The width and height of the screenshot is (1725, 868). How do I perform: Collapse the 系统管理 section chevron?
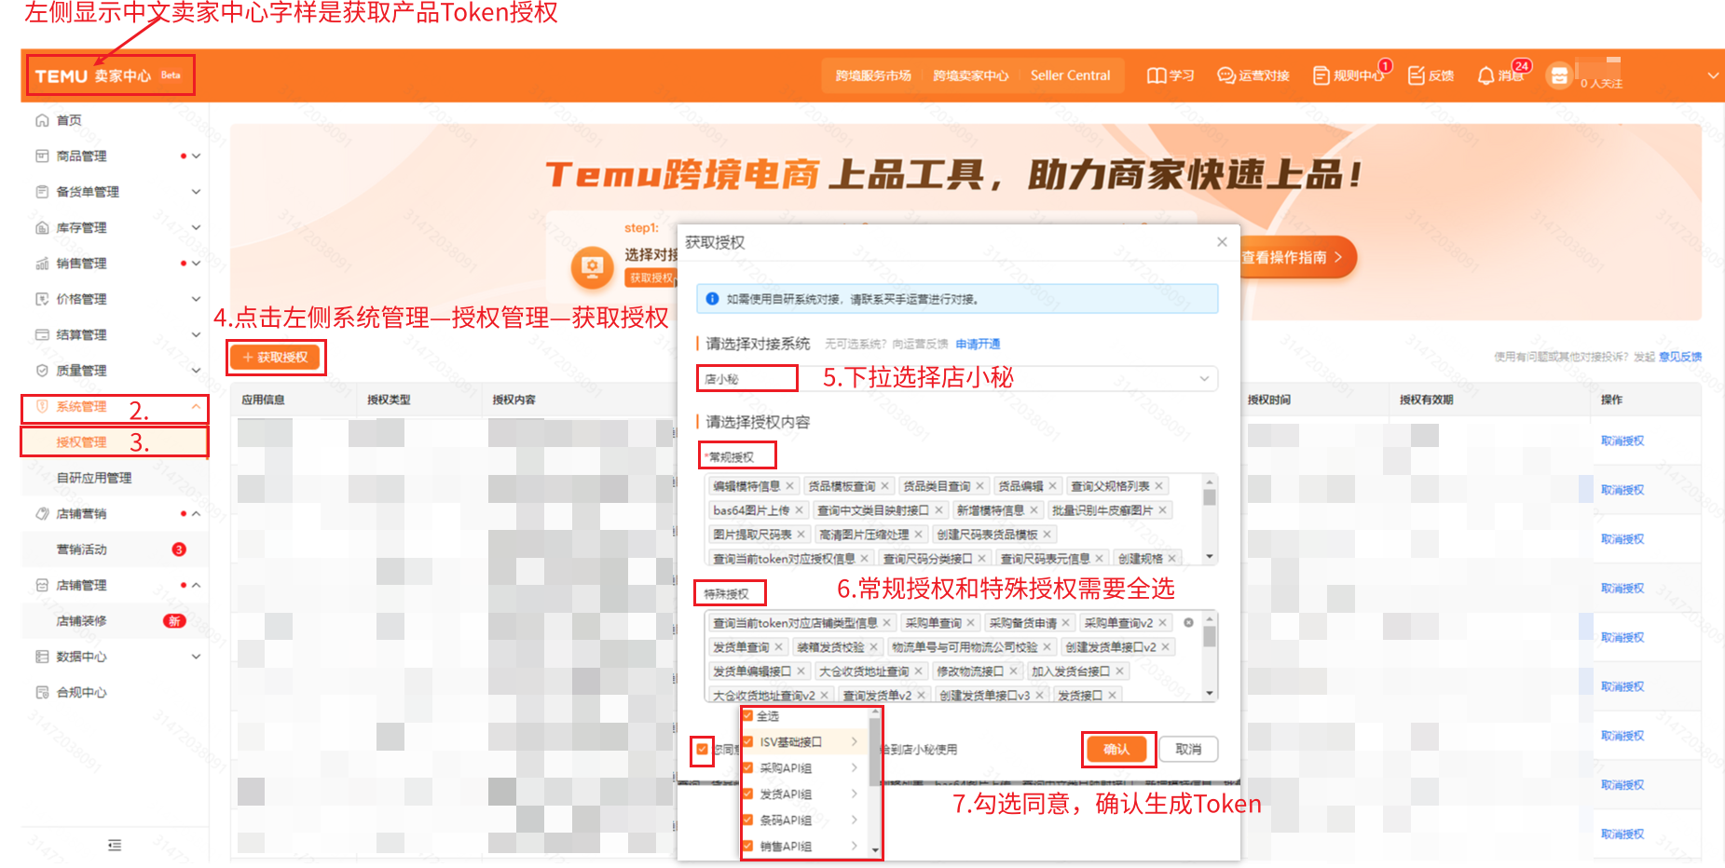[x=196, y=407]
